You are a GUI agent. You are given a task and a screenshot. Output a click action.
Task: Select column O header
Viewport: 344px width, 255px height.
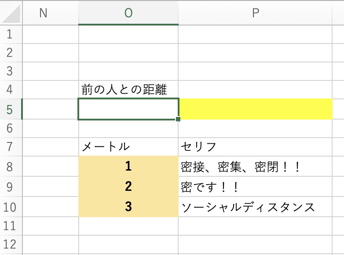tap(128, 13)
